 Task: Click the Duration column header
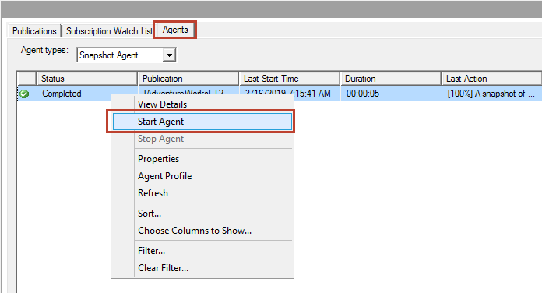coord(391,79)
